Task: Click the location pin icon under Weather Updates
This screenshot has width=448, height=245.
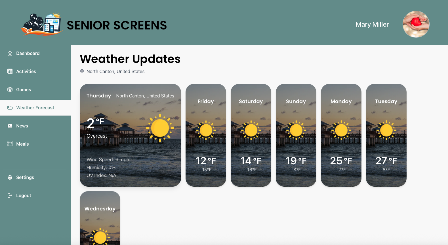Action: pyautogui.click(x=82, y=71)
